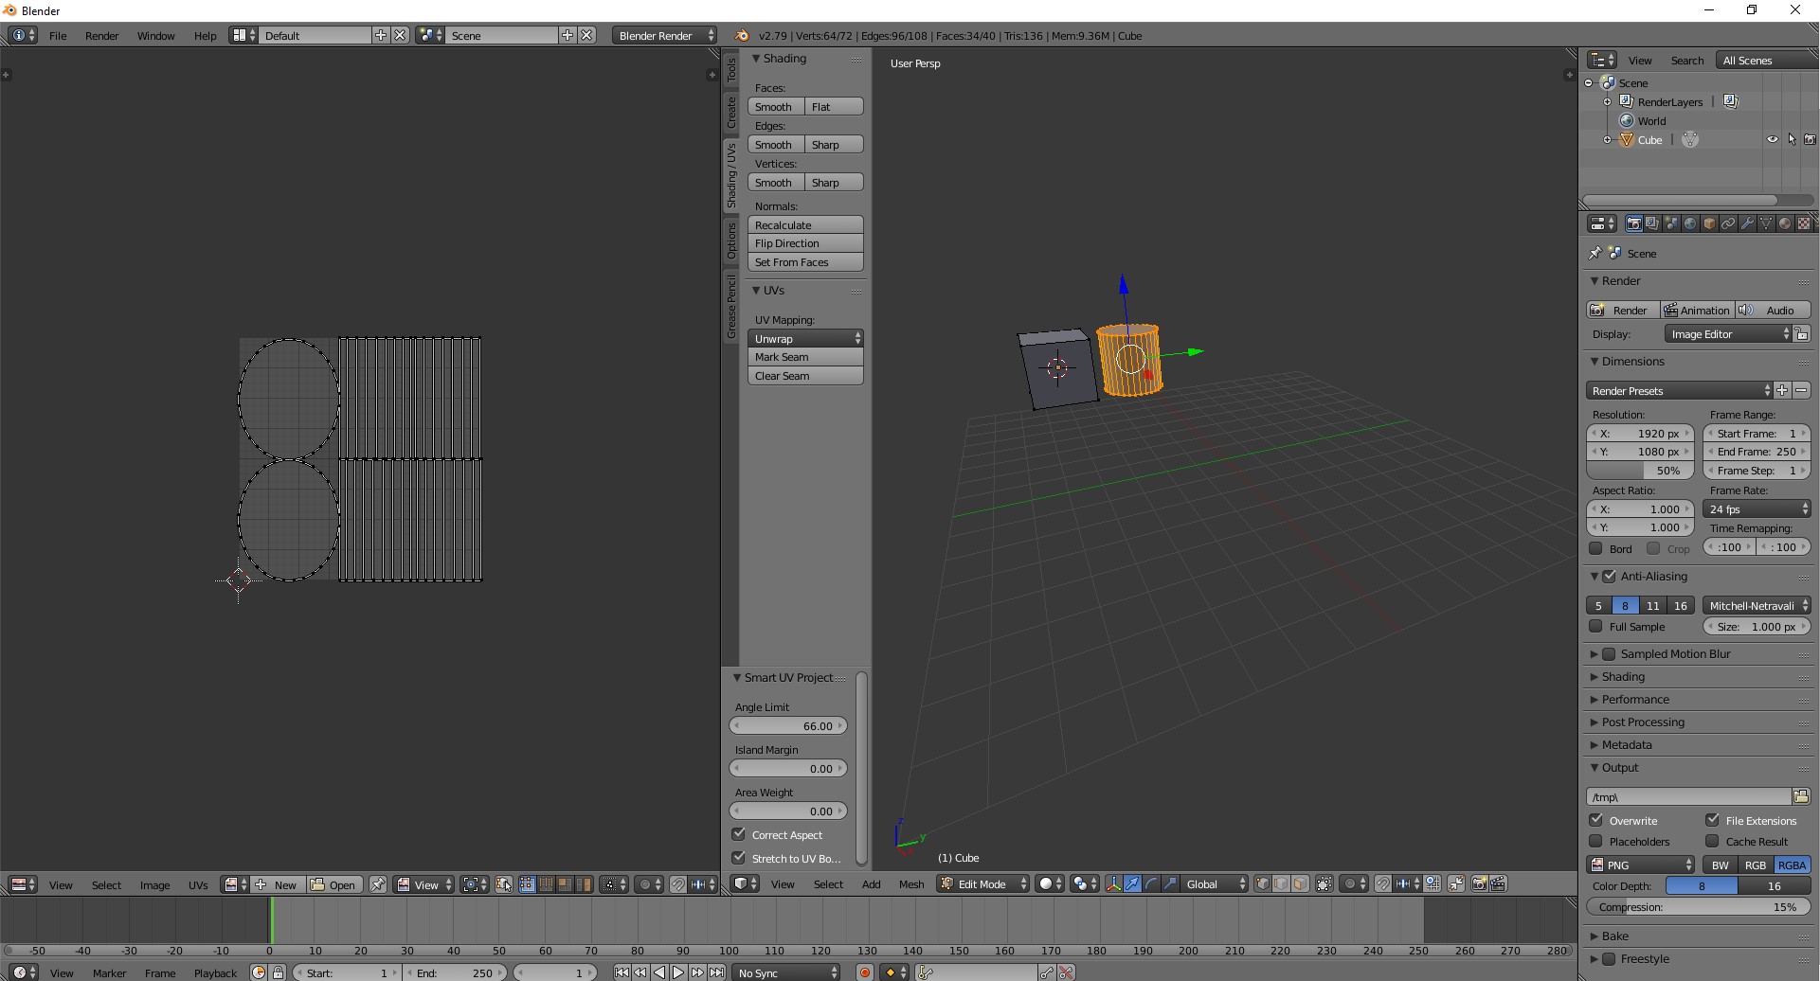The width and height of the screenshot is (1820, 981).
Task: Enable the Bord (border) checkbox
Action: (x=1595, y=548)
